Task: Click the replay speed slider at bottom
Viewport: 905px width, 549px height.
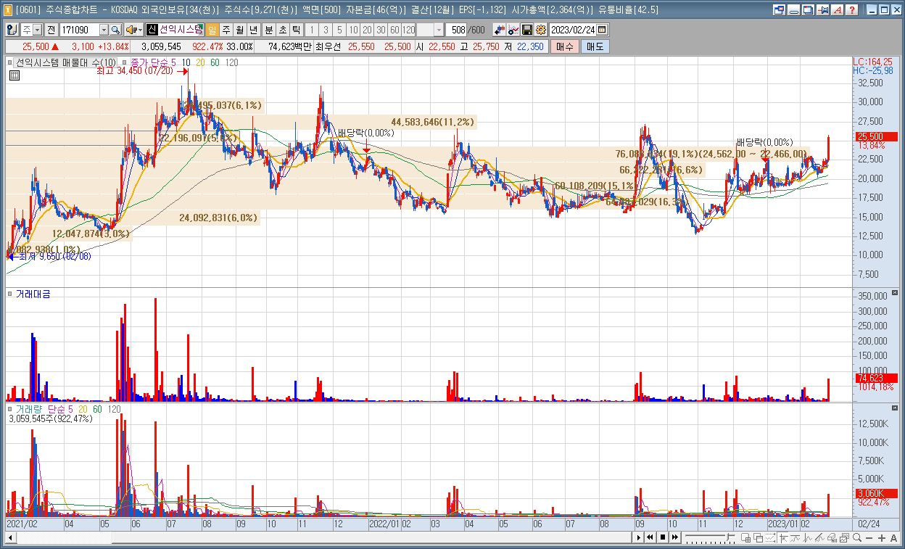Action: [x=709, y=537]
